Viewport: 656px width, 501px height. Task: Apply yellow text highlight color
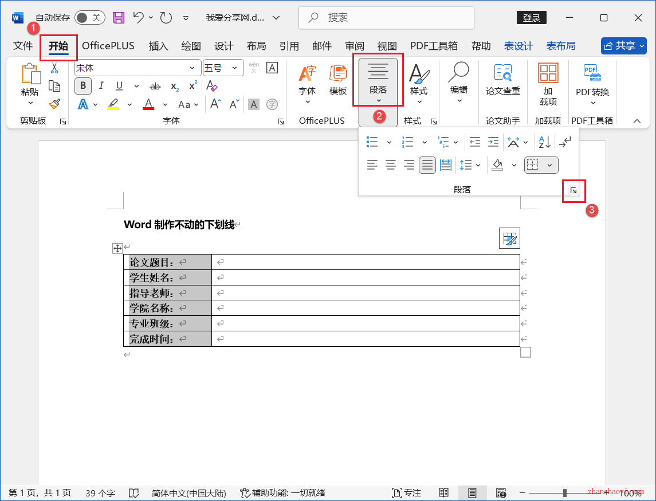(113, 104)
